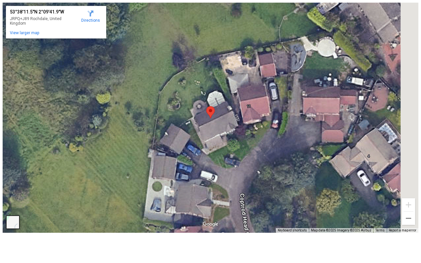Switch map type using the layer thumbnail

(13, 222)
